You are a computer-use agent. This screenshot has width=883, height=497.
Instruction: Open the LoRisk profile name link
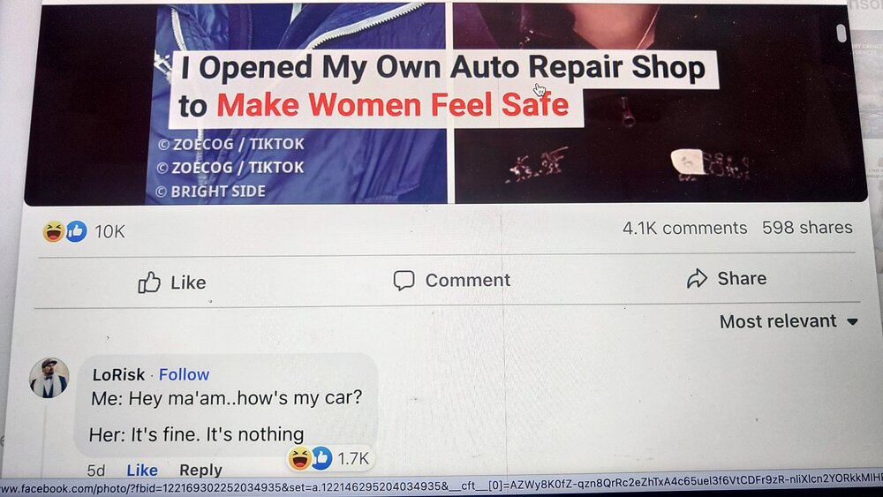click(x=119, y=374)
